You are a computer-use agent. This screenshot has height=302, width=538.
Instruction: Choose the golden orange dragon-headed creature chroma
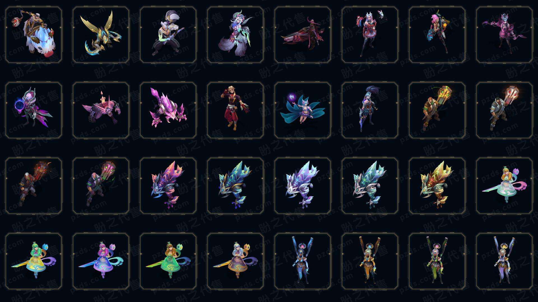(437, 186)
